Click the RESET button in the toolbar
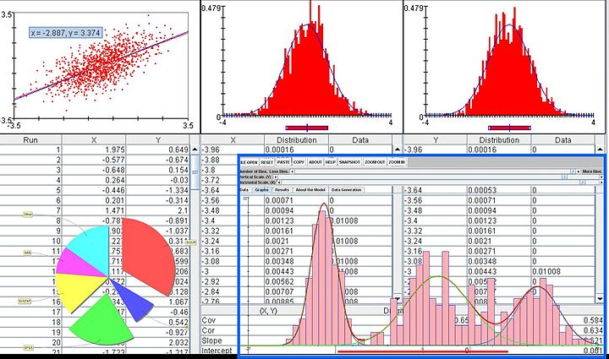 (266, 162)
